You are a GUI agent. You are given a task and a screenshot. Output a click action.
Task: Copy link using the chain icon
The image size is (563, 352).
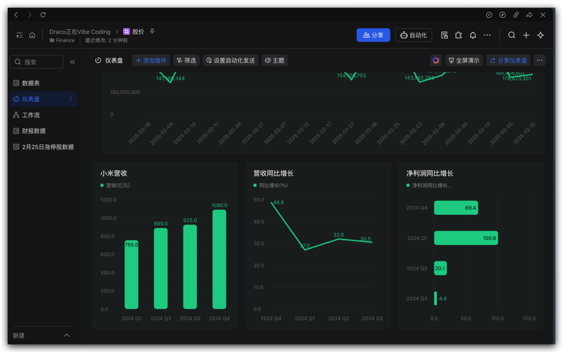coord(516,15)
